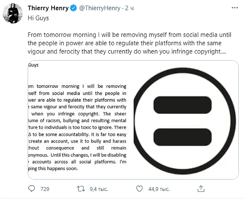Image resolution: width=244 pixels, height=199 pixels.
Task: Click the tweet timestamp "2 ч"
Action: pyautogui.click(x=129, y=9)
